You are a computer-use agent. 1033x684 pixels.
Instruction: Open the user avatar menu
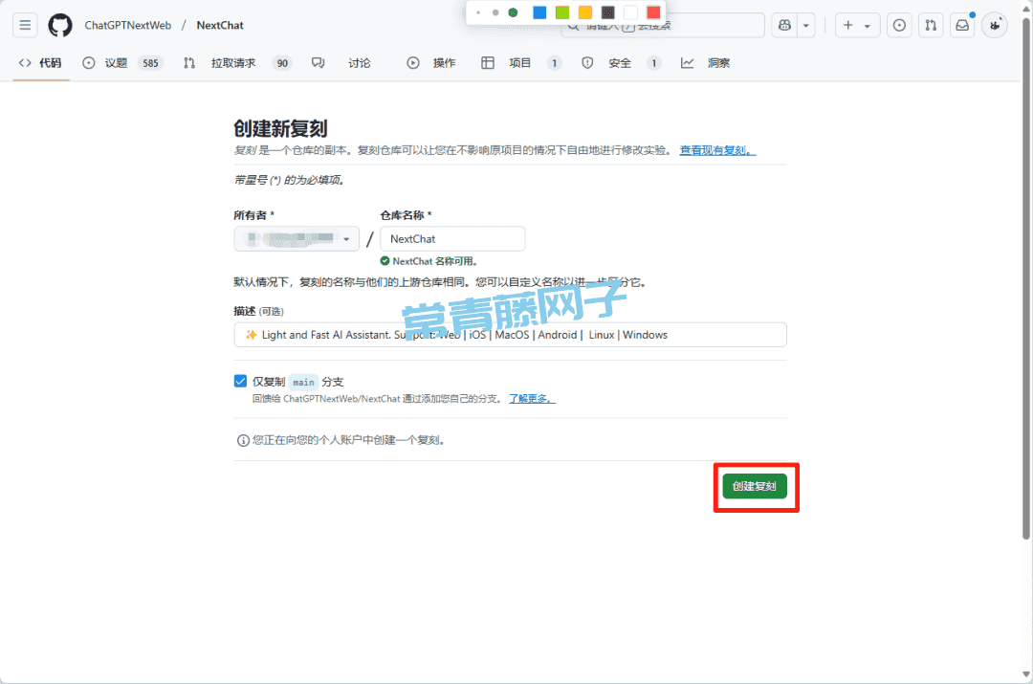[x=995, y=25]
